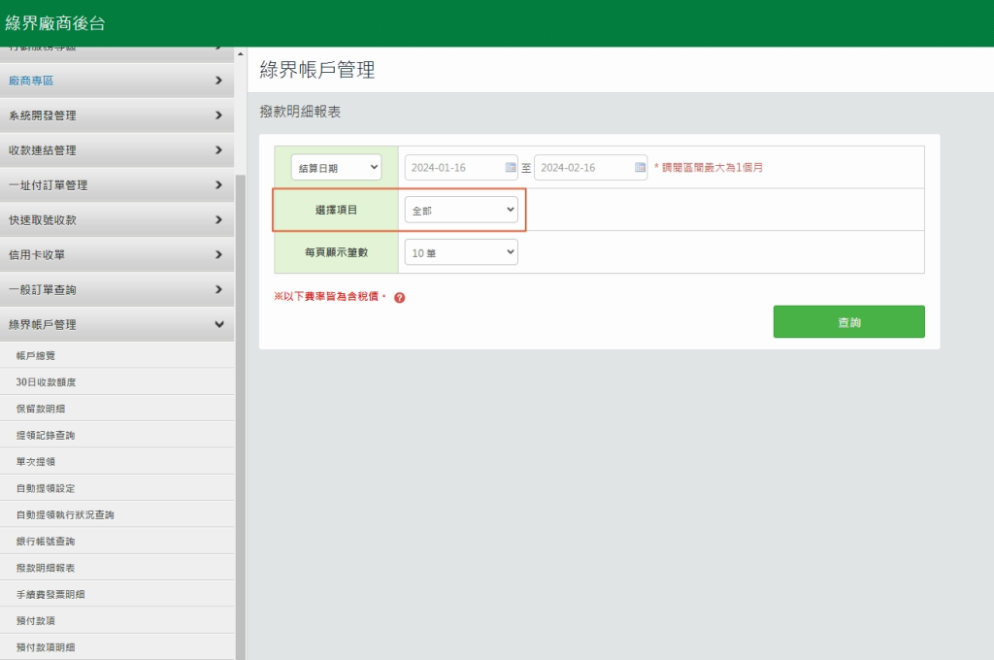Screen dimensions: 994x660
Task: Click the 選擇項目 field label
Action: (337, 210)
